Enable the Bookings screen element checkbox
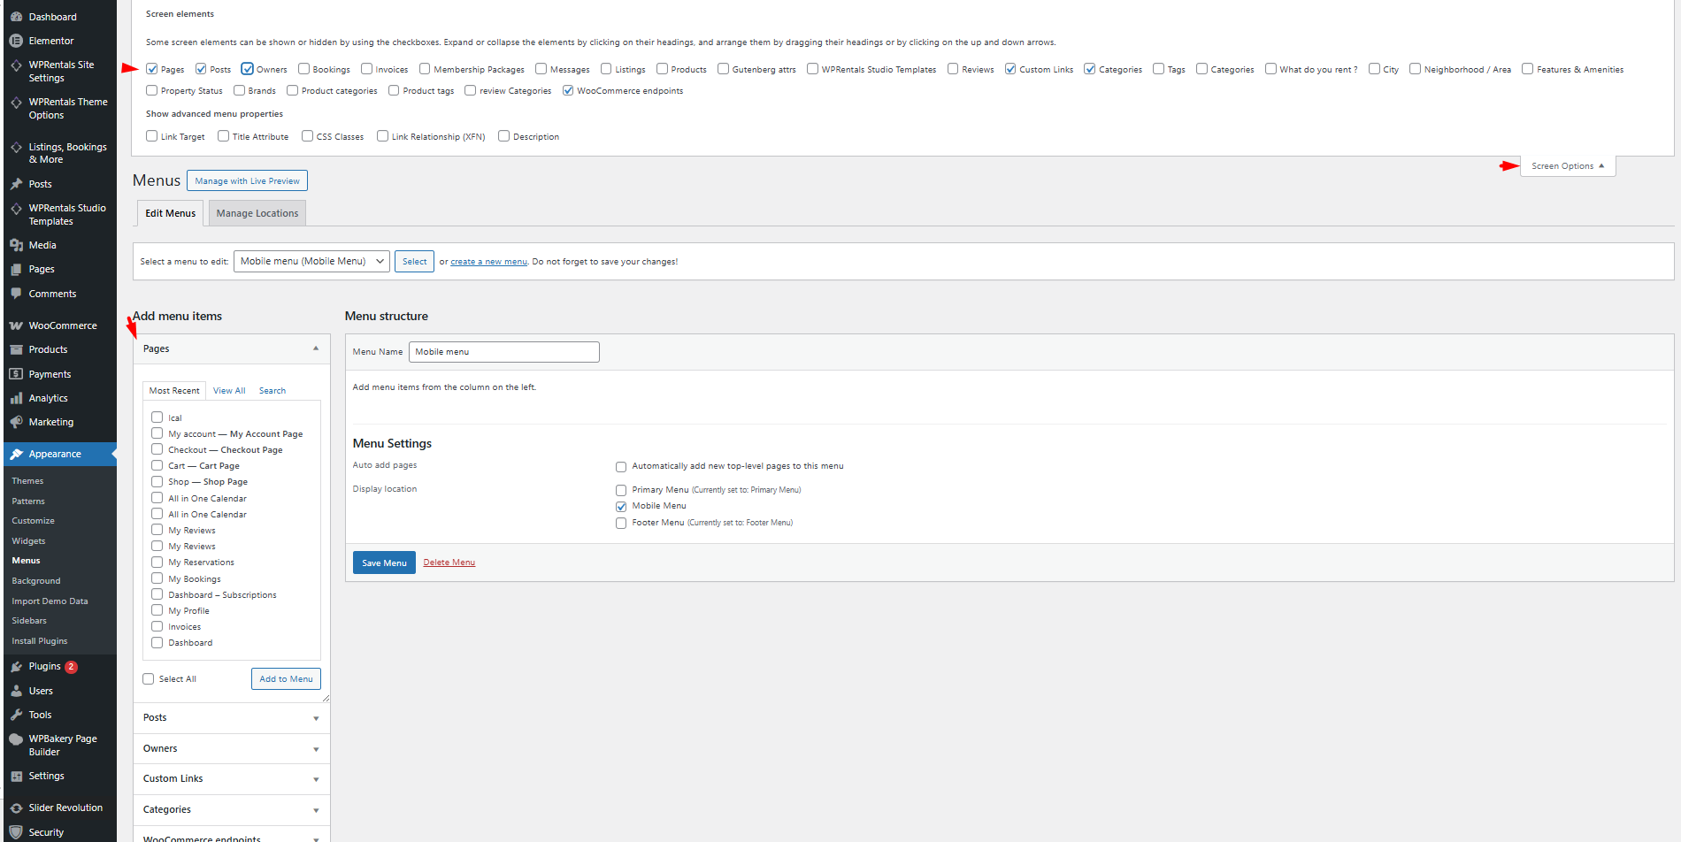 point(303,69)
